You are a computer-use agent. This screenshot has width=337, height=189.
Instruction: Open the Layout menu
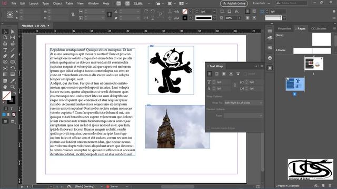pyautogui.click(x=34, y=4)
